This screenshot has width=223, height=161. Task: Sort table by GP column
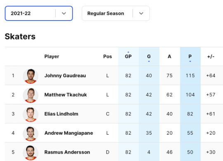coord(128,56)
